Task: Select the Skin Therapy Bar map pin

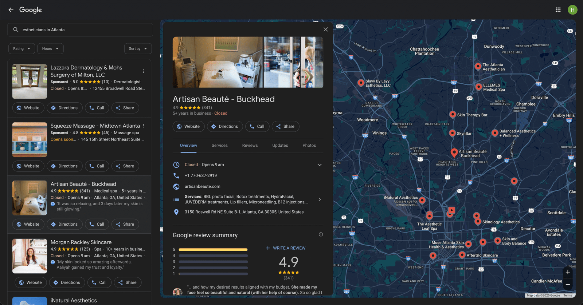Action: 453,114
